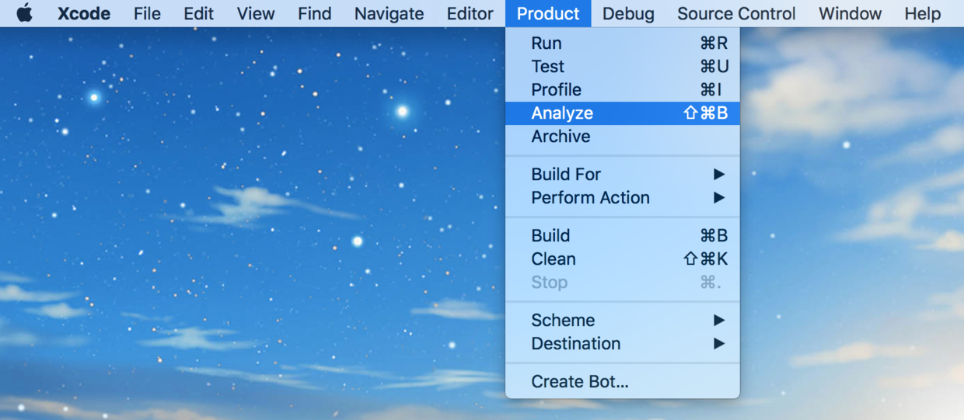Screen dimensions: 964x420
Task: Expand the Build For submenu
Action: (x=622, y=175)
